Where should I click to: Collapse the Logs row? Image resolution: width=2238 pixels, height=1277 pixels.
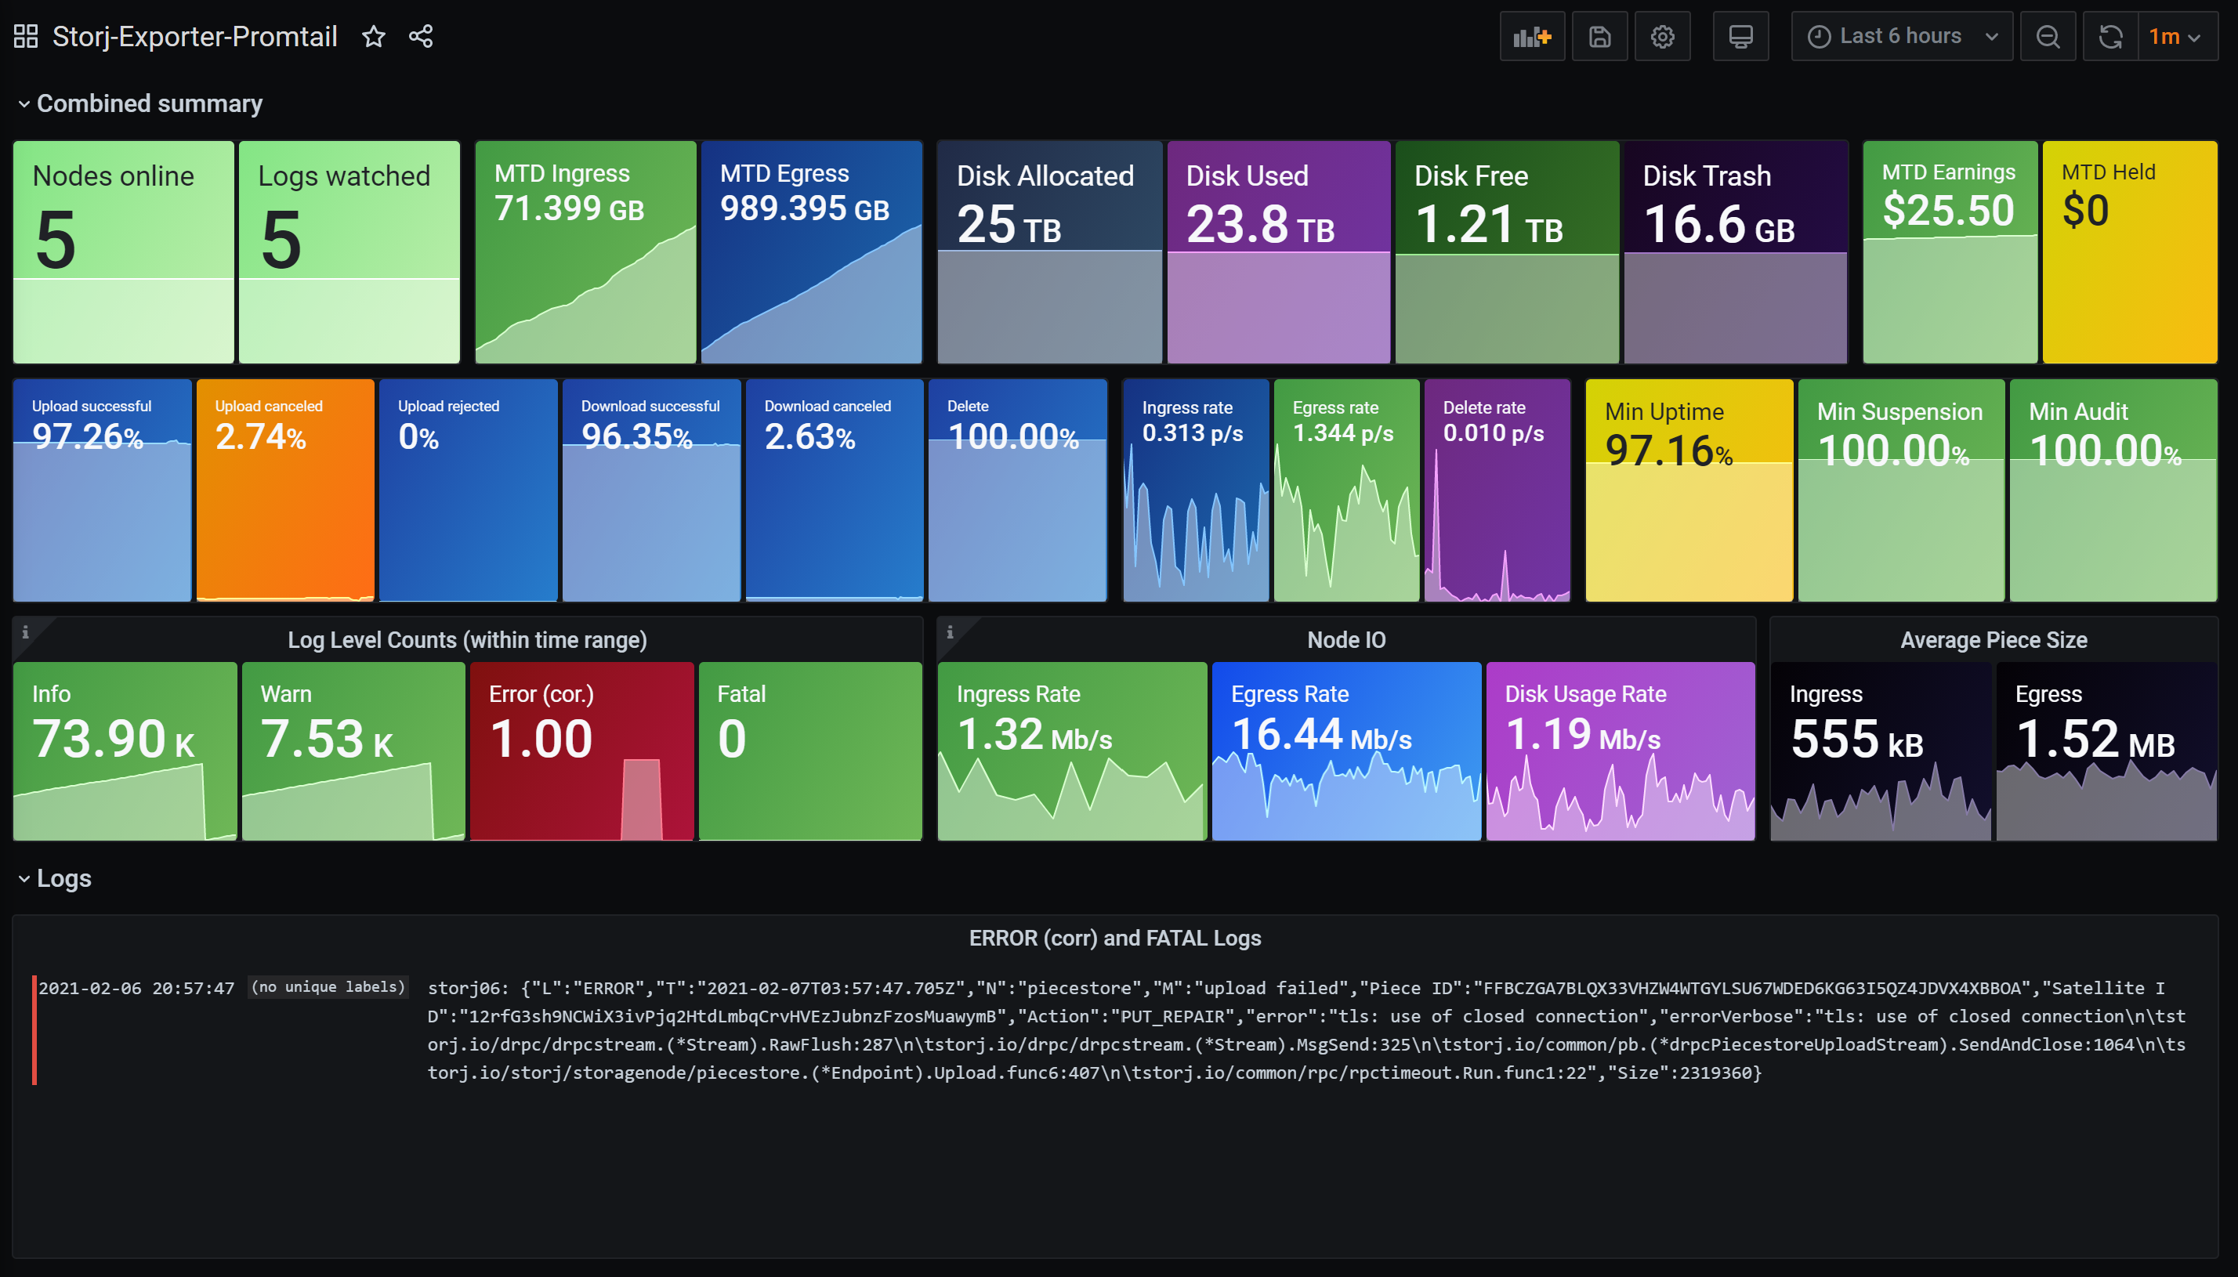pyautogui.click(x=54, y=878)
